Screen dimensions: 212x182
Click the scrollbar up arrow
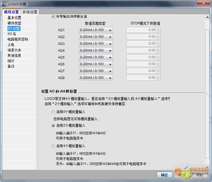[207, 17]
